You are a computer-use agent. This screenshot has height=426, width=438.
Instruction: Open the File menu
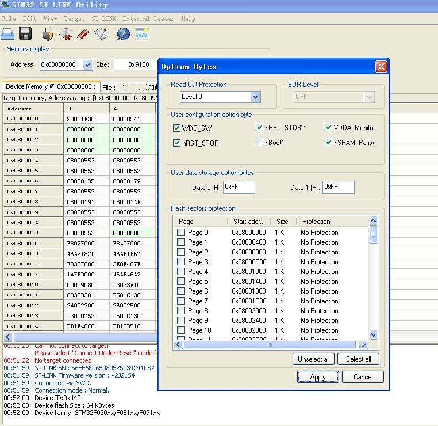[9, 19]
